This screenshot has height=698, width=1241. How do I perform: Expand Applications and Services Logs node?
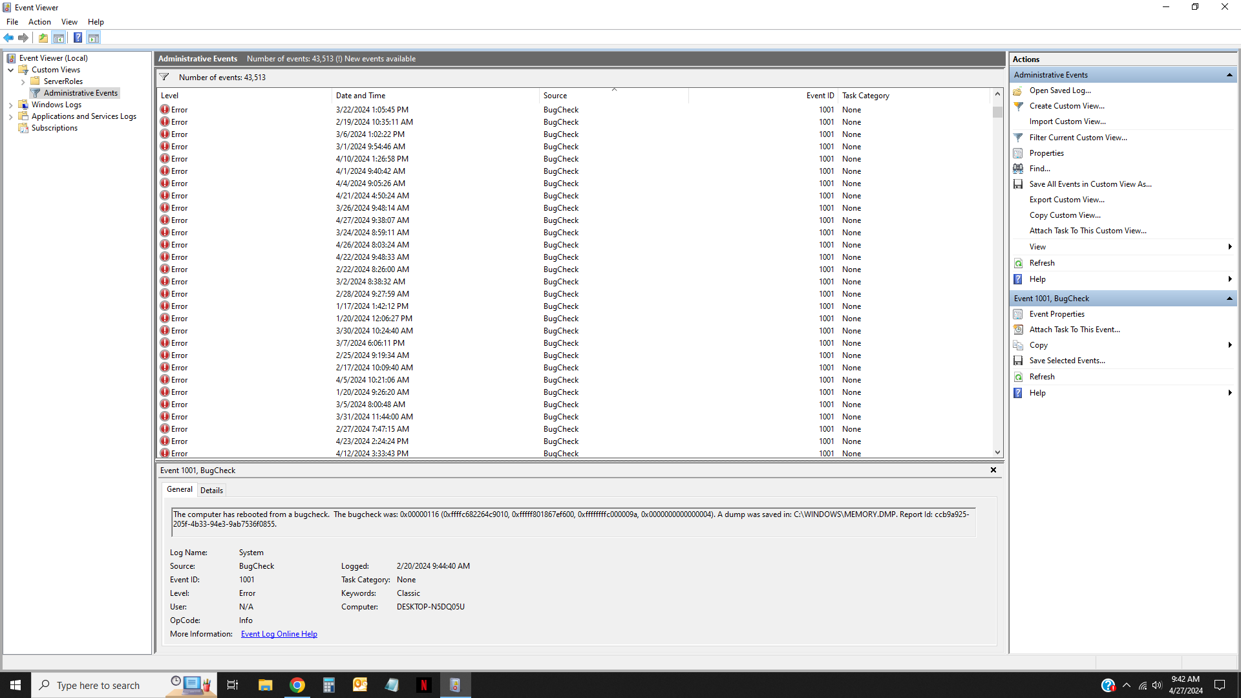coord(11,116)
